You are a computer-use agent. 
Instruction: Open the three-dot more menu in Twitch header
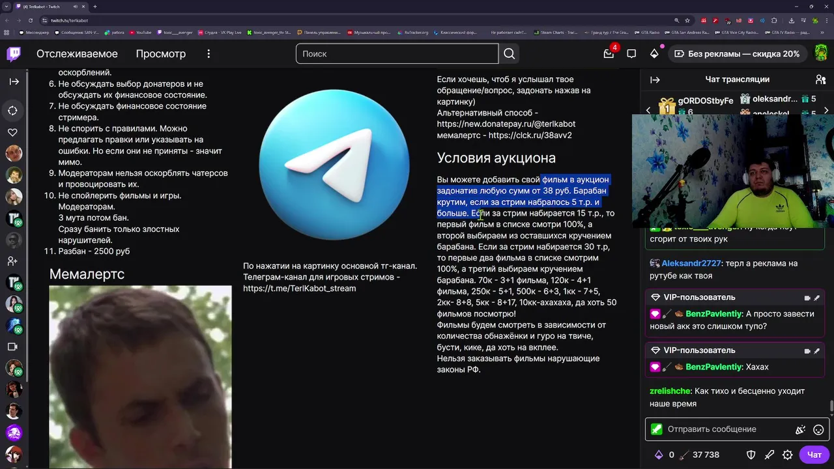pyautogui.click(x=208, y=54)
